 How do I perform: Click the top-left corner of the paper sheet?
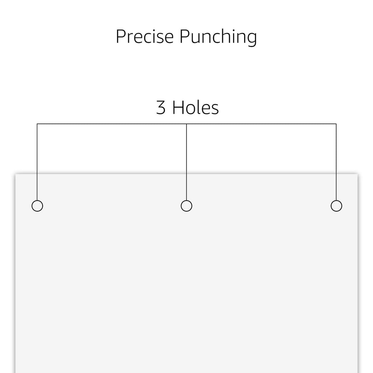[x=16, y=174]
